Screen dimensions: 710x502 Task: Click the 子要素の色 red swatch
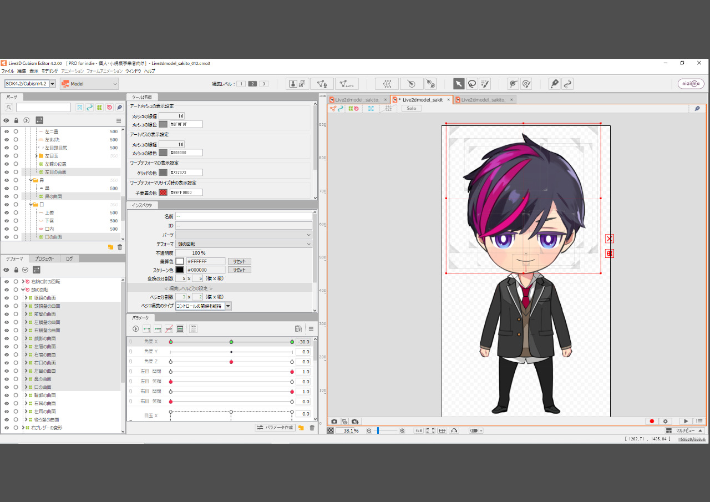[163, 192]
